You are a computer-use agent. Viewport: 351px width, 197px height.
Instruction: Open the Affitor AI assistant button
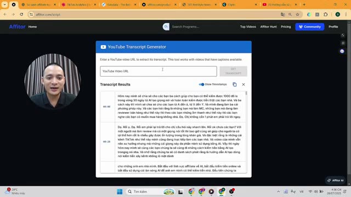[x=335, y=180]
